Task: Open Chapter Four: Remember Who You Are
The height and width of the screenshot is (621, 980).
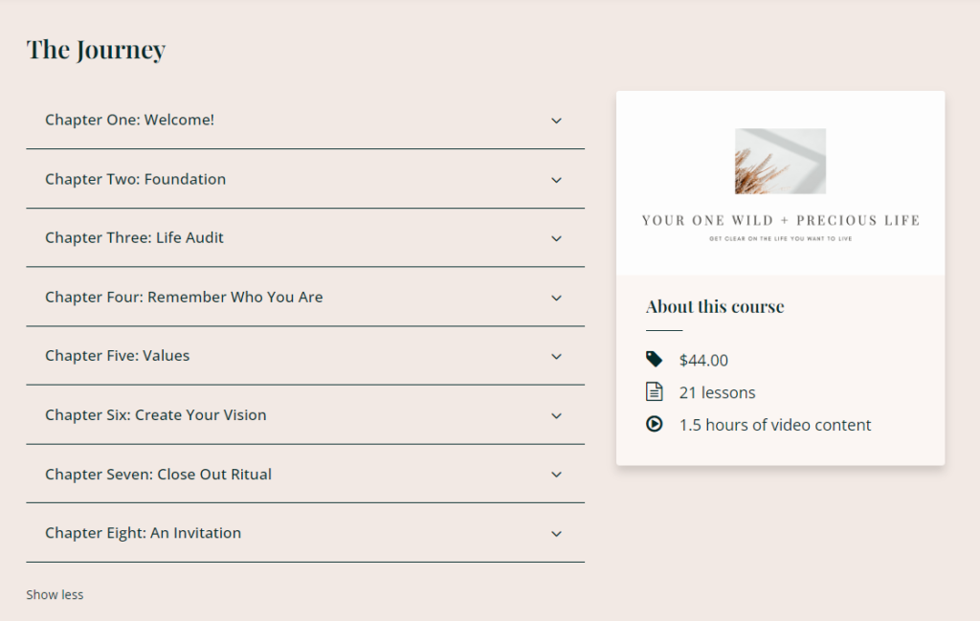Action: pos(184,297)
